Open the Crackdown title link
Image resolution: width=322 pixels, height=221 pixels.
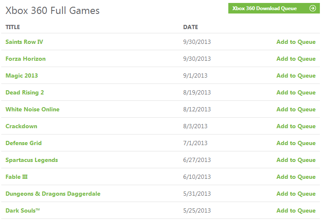pos(22,126)
